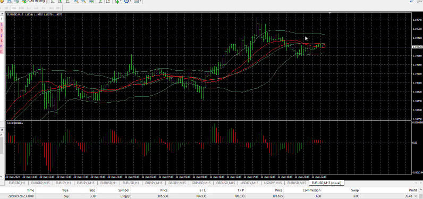
Task: Switch to the EURGBP,H1 chart tab
Action: (17, 183)
